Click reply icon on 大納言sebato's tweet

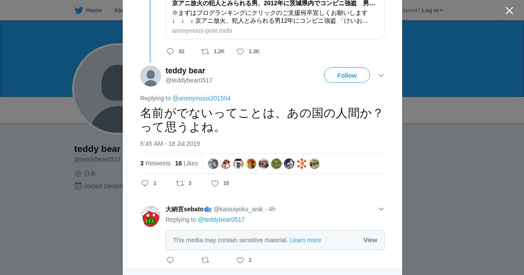(170, 260)
